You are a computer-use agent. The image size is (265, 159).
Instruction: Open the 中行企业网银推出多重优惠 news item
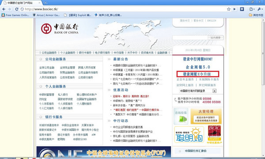128,127
